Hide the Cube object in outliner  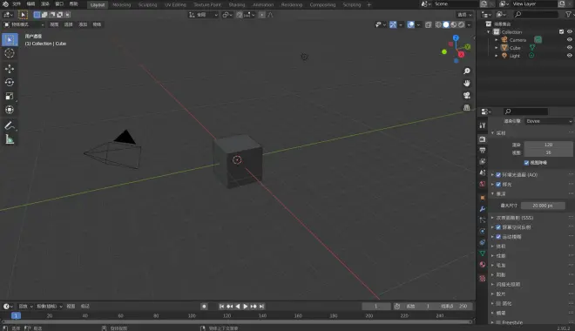point(569,48)
